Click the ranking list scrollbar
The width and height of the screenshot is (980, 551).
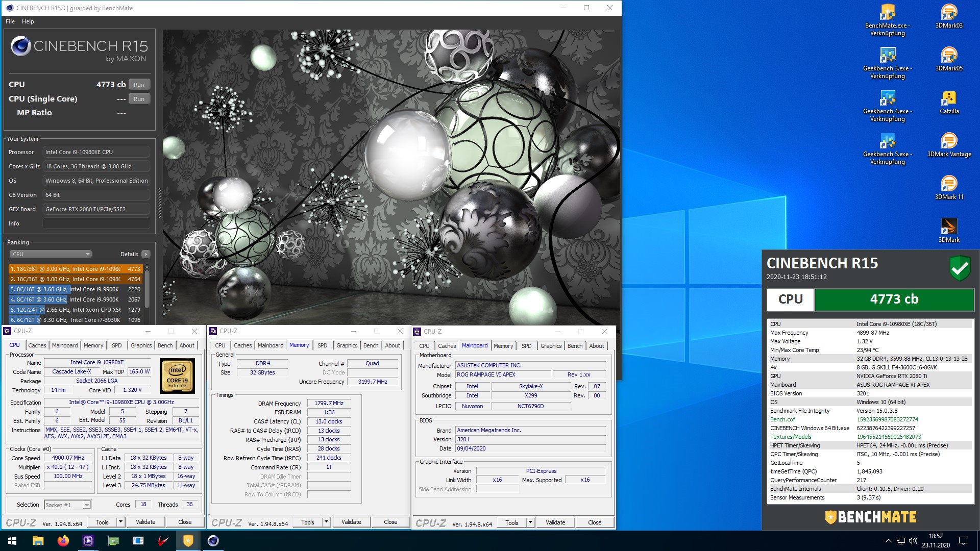click(x=147, y=289)
